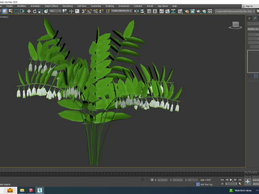The image size is (259, 194).
Task: Toggle Percent Snap
Action: [96, 11]
